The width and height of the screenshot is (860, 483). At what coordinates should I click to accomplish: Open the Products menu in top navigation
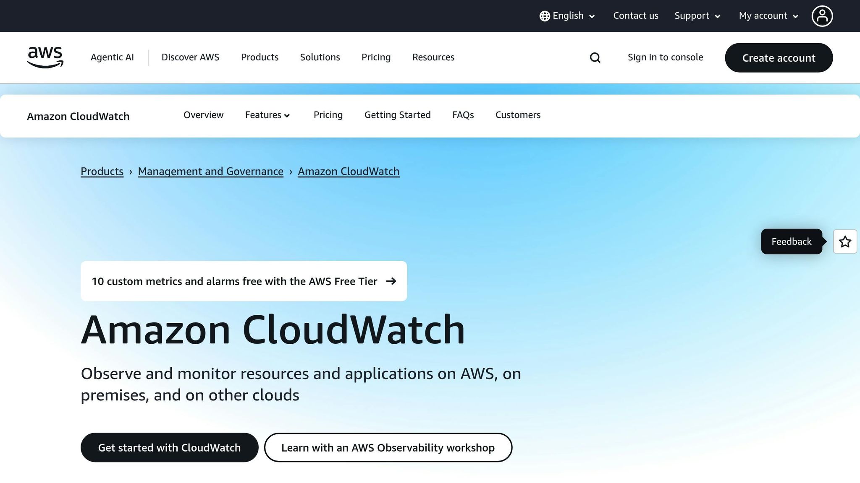point(260,57)
